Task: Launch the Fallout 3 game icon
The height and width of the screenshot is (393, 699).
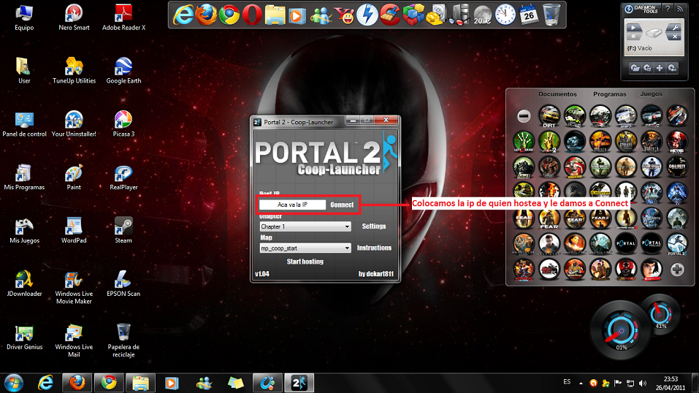Action: point(524,167)
